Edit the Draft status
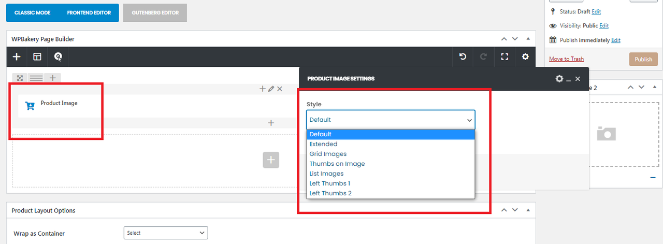 (x=596, y=11)
